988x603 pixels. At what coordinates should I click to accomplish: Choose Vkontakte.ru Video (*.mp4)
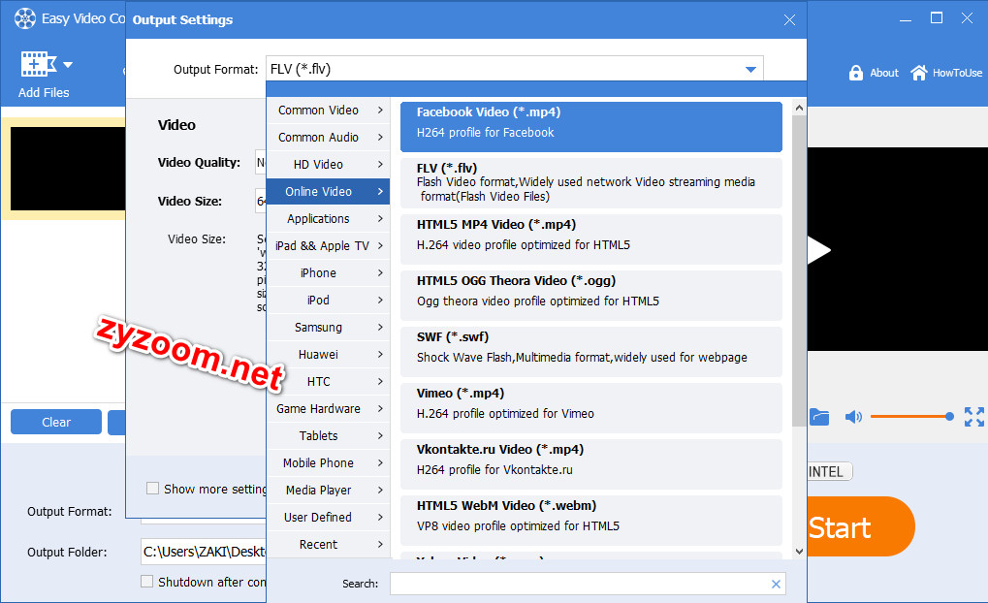pyautogui.click(x=591, y=463)
